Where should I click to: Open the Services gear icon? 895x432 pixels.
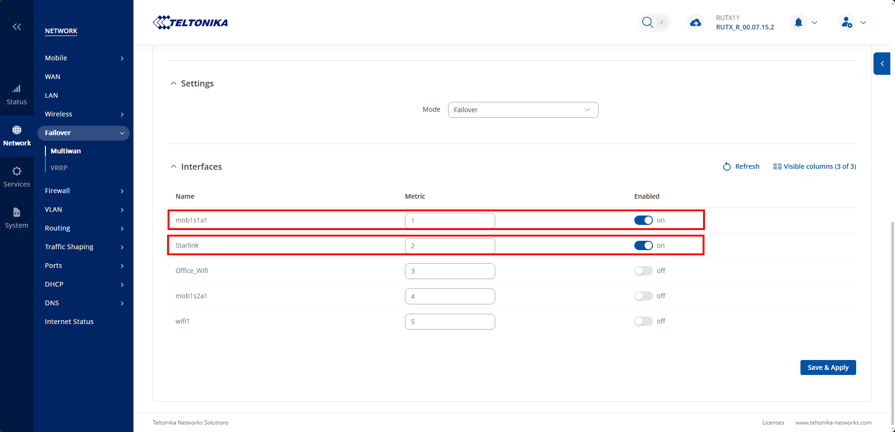pos(16,171)
